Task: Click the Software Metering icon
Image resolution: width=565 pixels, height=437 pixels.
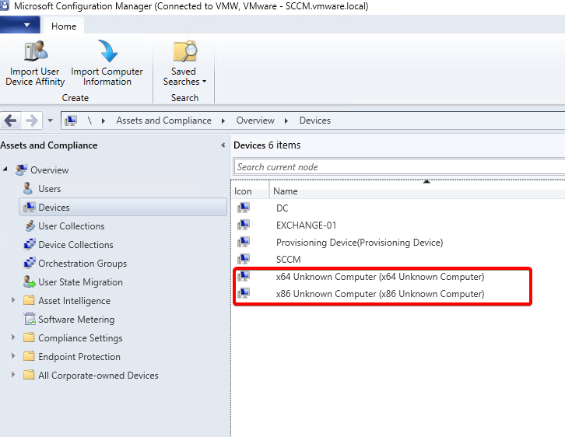Action: click(x=30, y=320)
